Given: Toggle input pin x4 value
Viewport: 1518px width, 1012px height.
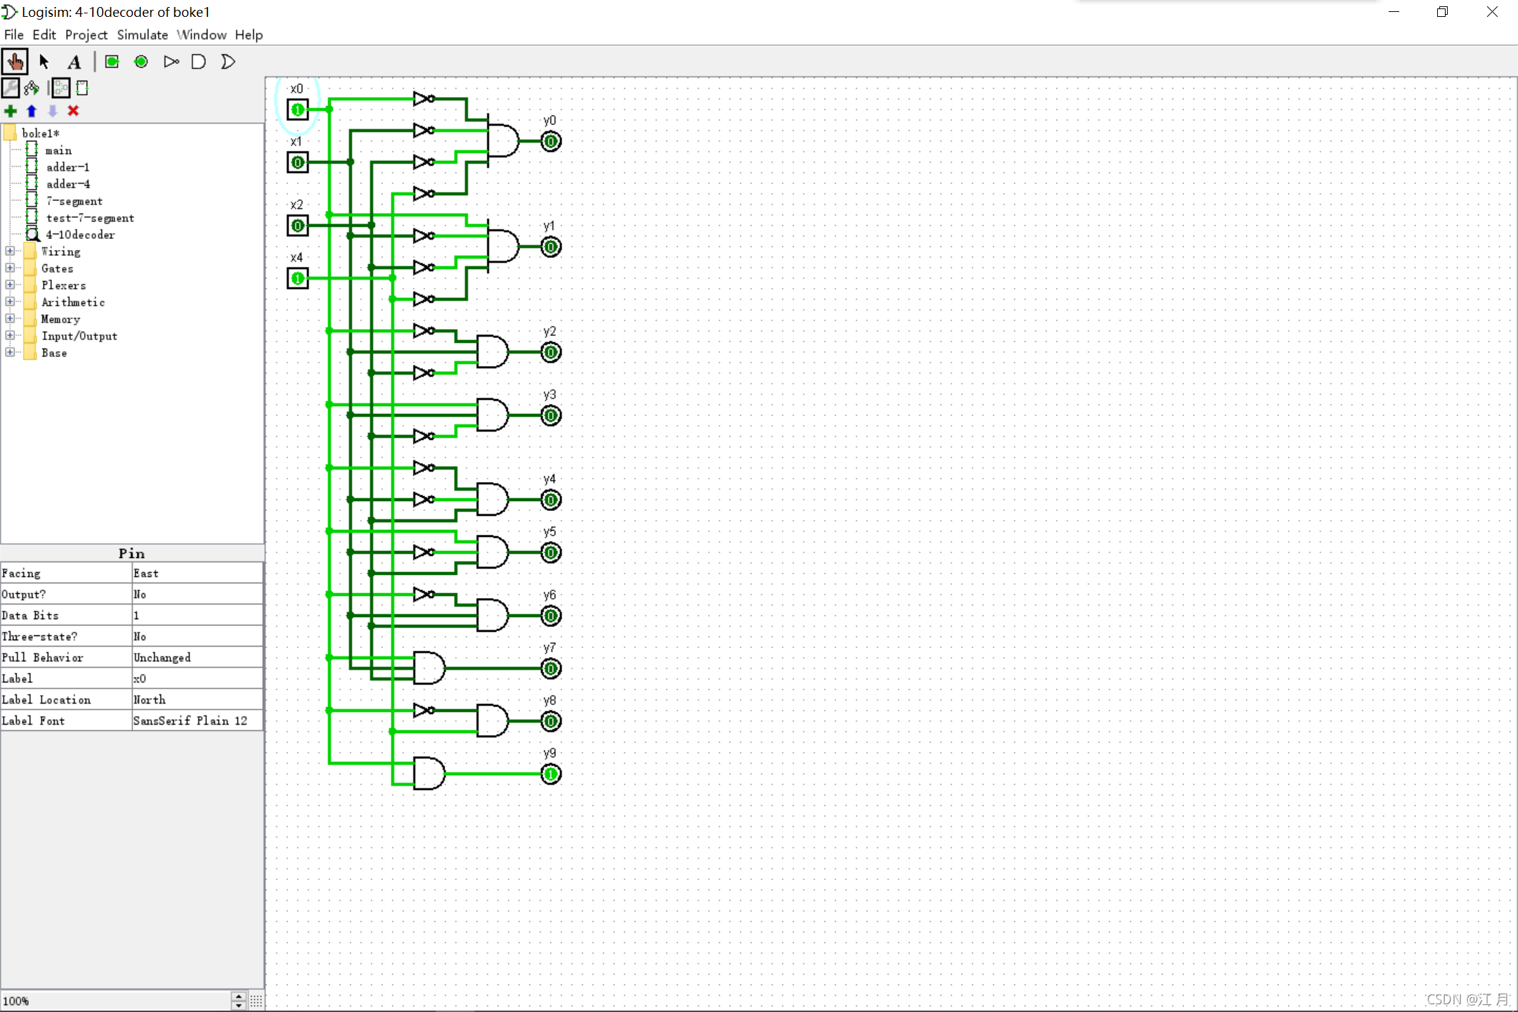Looking at the screenshot, I should tap(298, 279).
